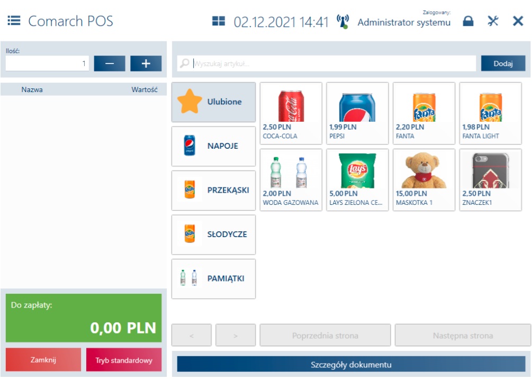
Task: Close the view with Zamknij
Action: click(x=43, y=359)
